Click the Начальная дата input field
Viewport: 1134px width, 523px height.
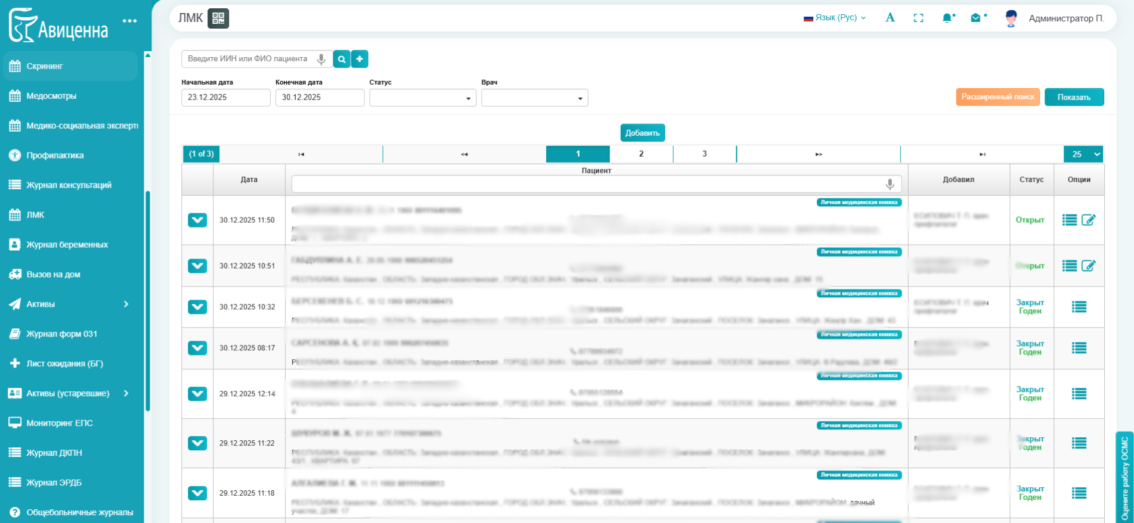pos(225,98)
